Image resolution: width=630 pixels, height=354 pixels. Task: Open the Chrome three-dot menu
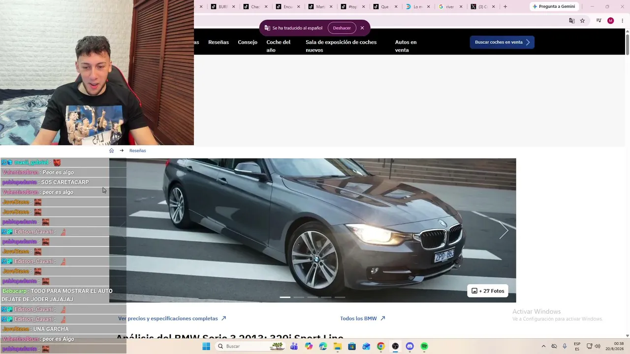(x=622, y=21)
